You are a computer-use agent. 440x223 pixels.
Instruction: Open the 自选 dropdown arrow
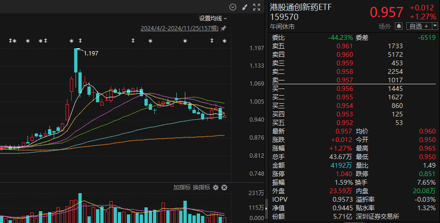(x=434, y=26)
